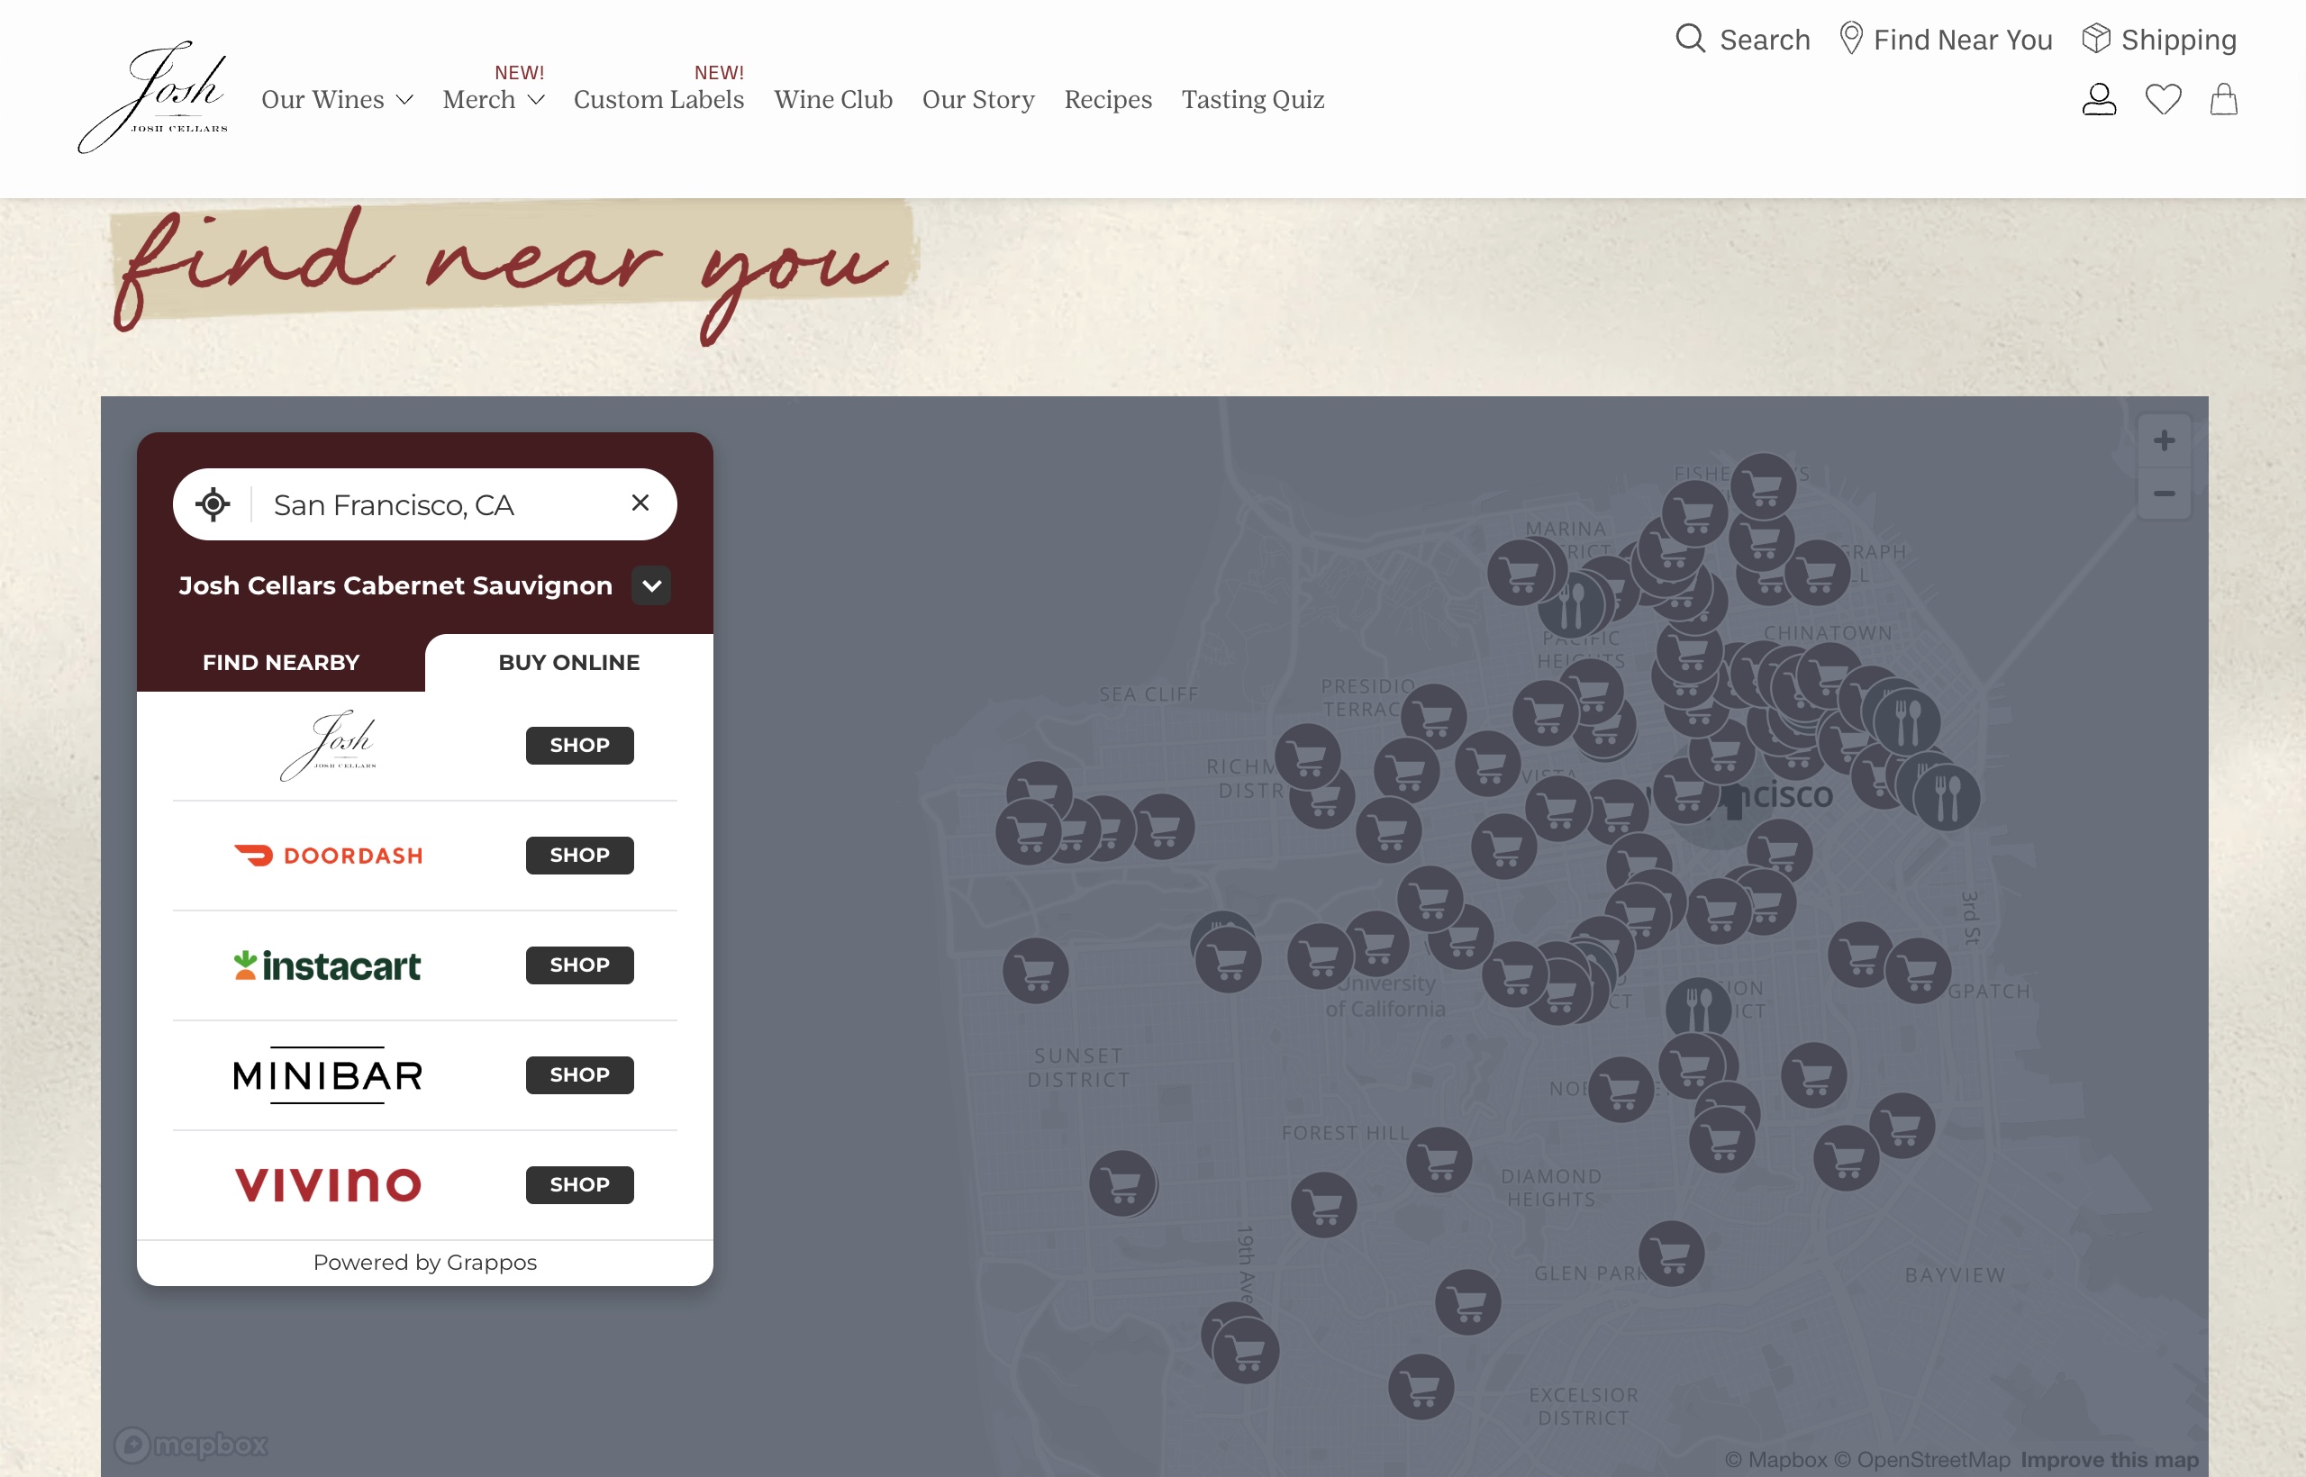
Task: Click the Shipping box icon link
Action: pyautogui.click(x=2158, y=40)
